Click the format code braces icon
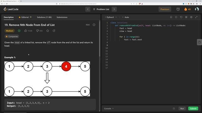 tap(176, 17)
